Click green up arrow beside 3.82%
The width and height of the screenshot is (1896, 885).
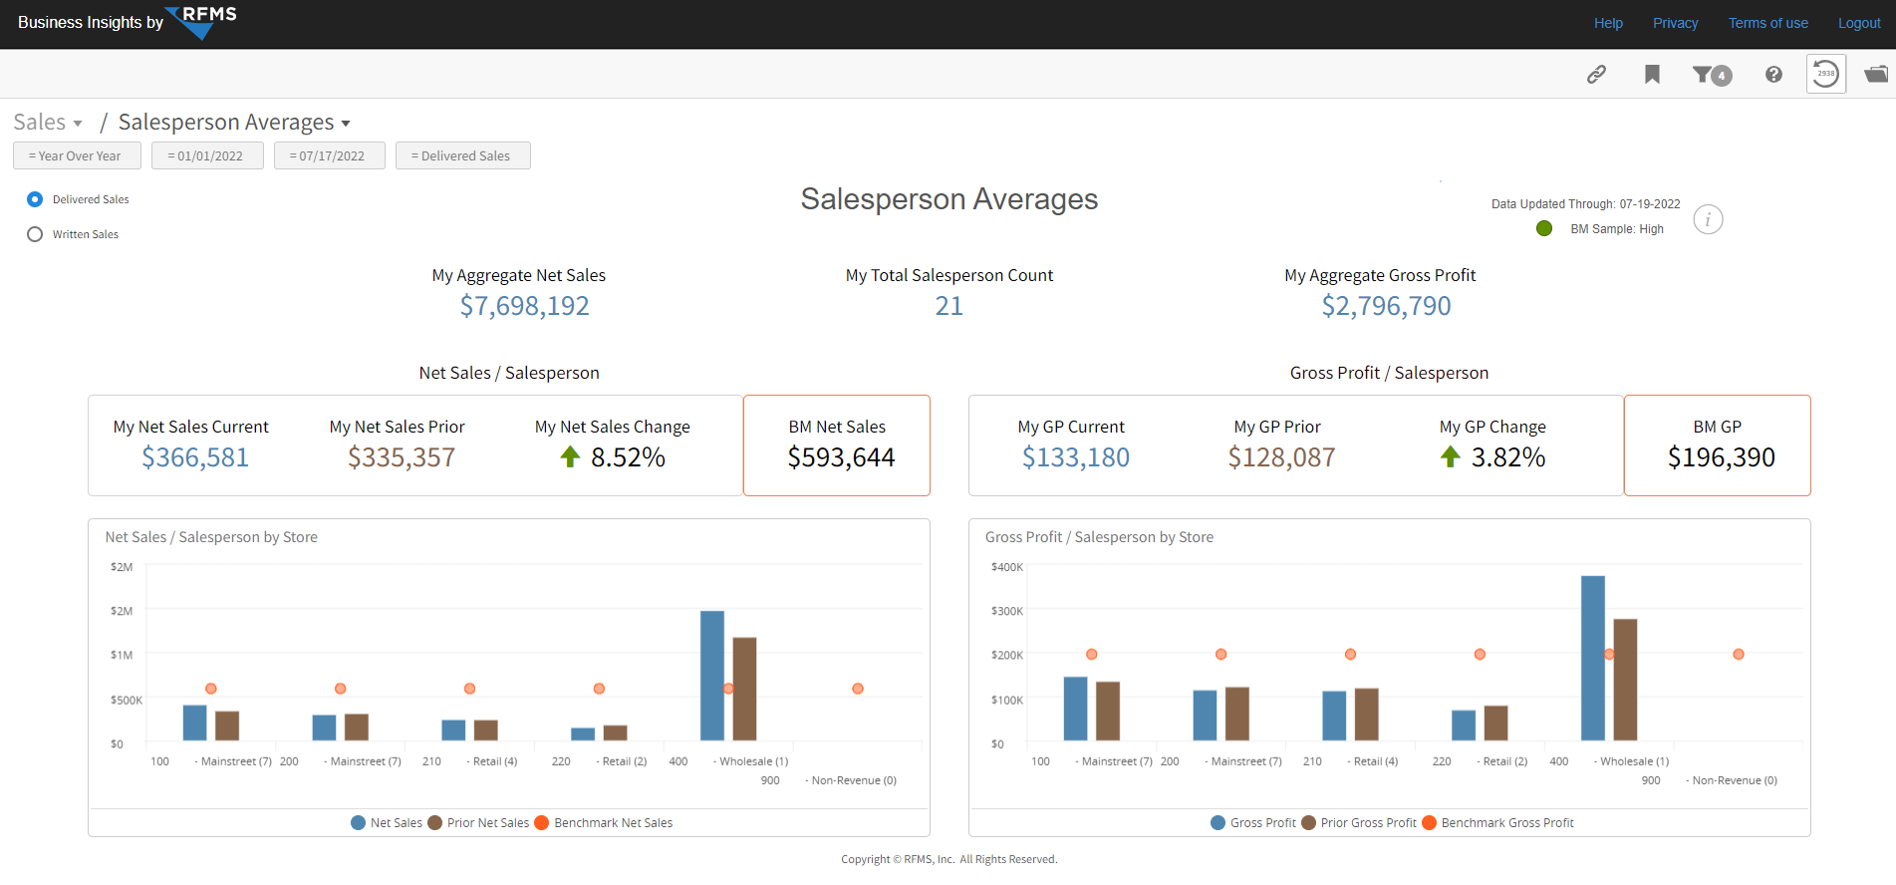[1451, 456]
